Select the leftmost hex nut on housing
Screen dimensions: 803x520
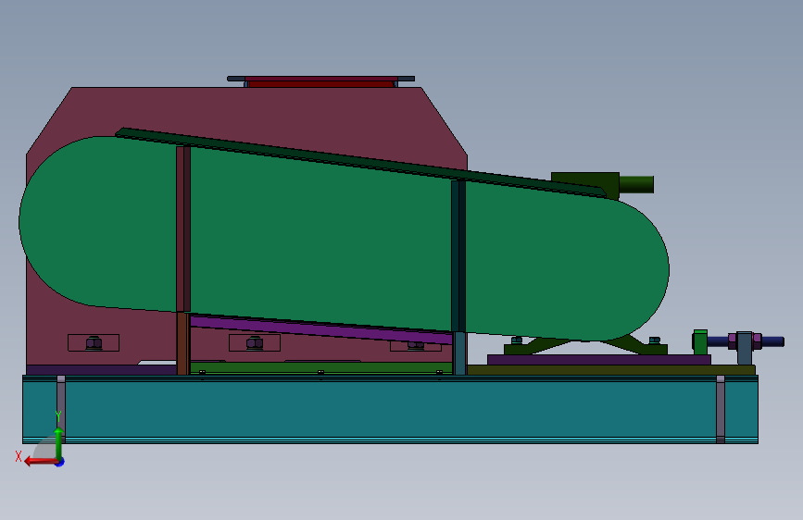click(x=94, y=343)
